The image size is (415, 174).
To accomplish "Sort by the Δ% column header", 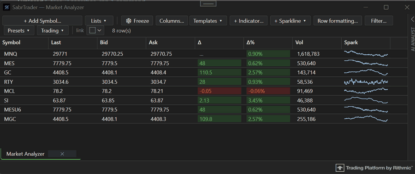I will pos(268,42).
